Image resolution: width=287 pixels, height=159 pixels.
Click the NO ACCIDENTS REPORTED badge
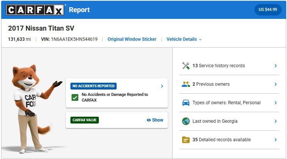[94, 86]
